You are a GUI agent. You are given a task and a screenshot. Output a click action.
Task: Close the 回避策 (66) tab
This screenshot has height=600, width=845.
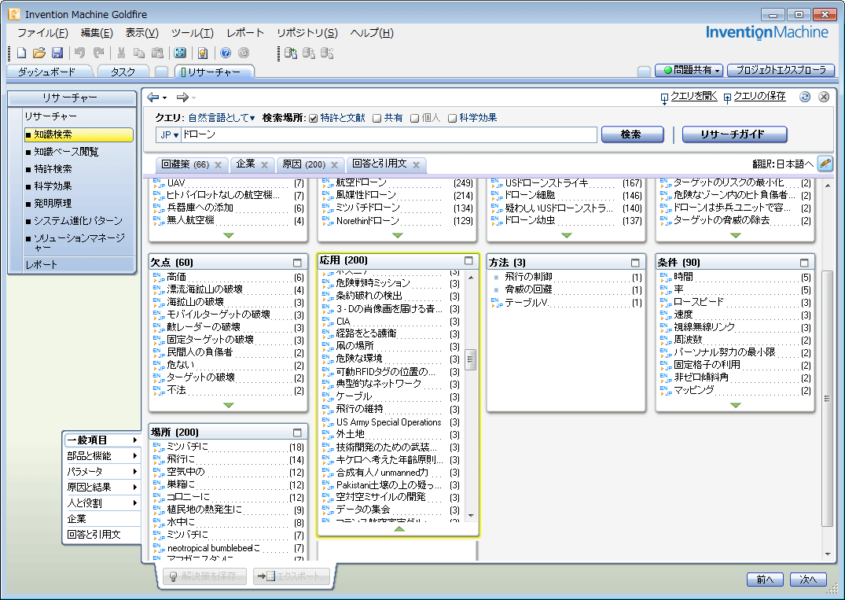[219, 165]
